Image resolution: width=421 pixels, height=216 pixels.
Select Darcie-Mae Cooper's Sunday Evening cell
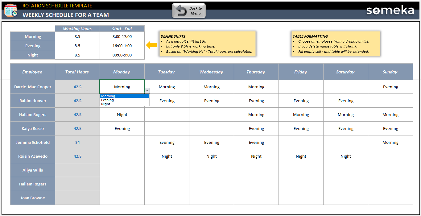(x=390, y=87)
